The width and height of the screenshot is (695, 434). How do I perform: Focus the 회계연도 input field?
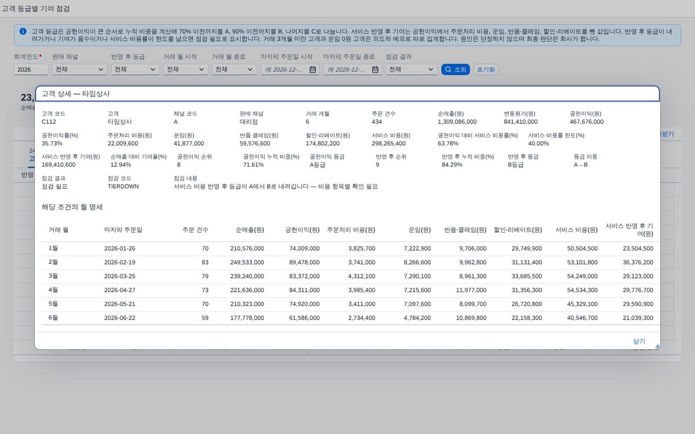(x=31, y=69)
